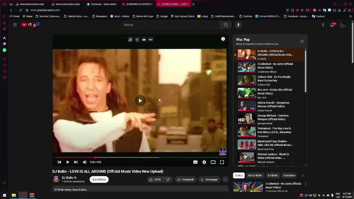Expand hidden bookmarks chevron
This screenshot has width=354, height=199.
pos(350,16)
